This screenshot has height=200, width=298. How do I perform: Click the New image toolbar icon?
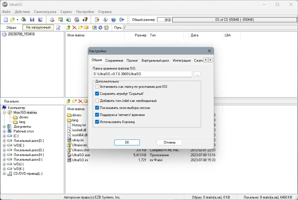pyautogui.click(x=6, y=19)
